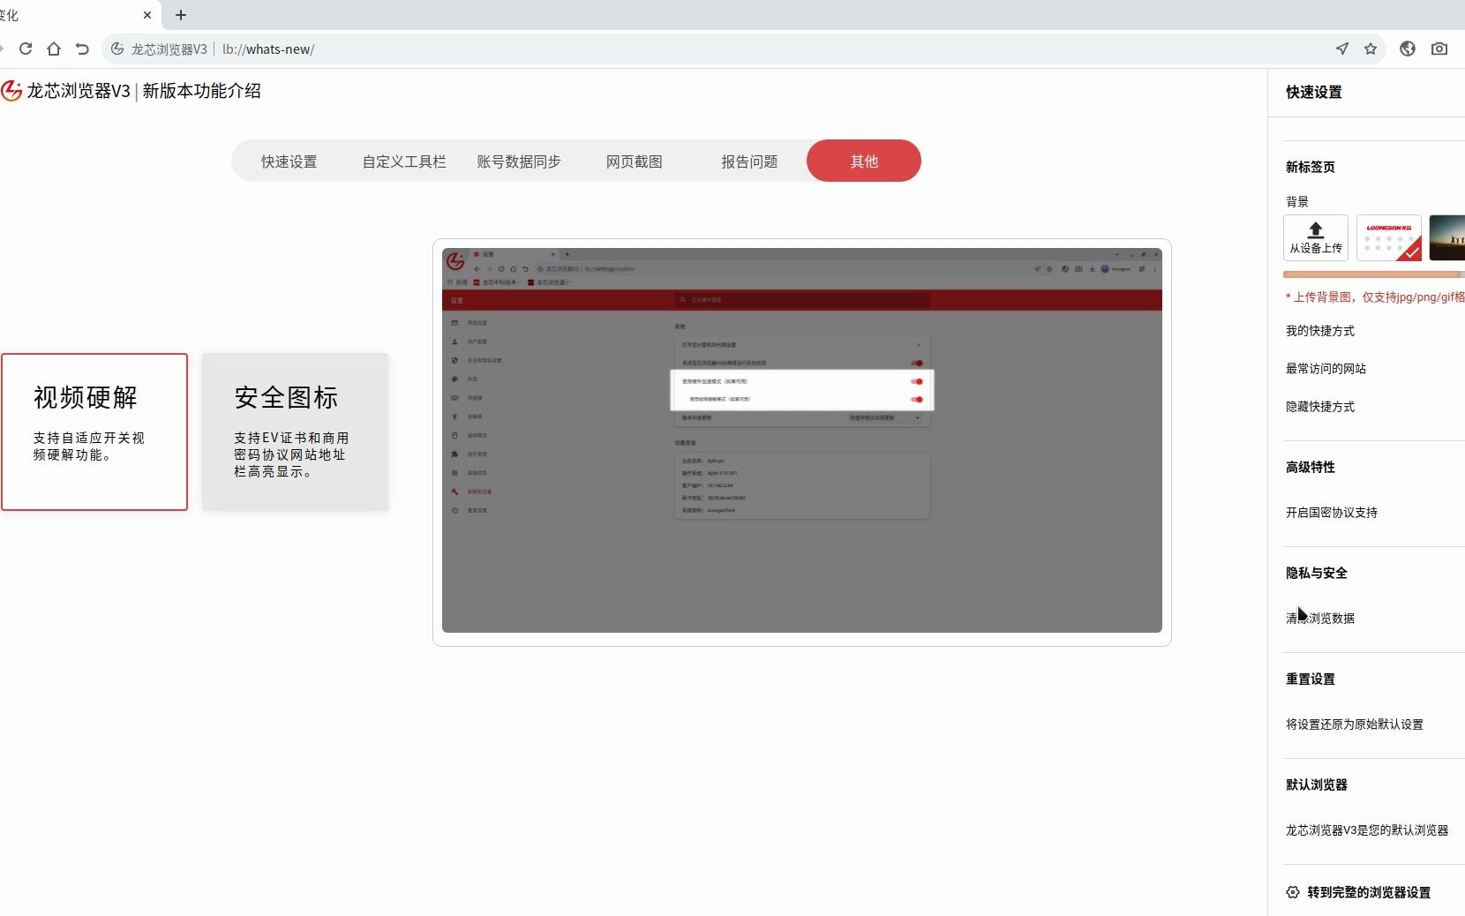Select 隐藏快捷方式 option
Viewport: 1465px width, 916px height.
tap(1320, 407)
